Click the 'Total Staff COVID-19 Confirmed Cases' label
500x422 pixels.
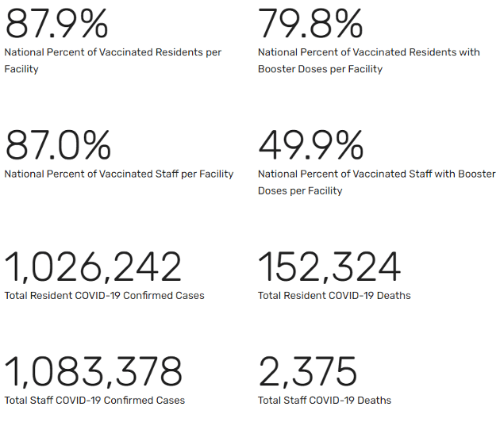94,400
